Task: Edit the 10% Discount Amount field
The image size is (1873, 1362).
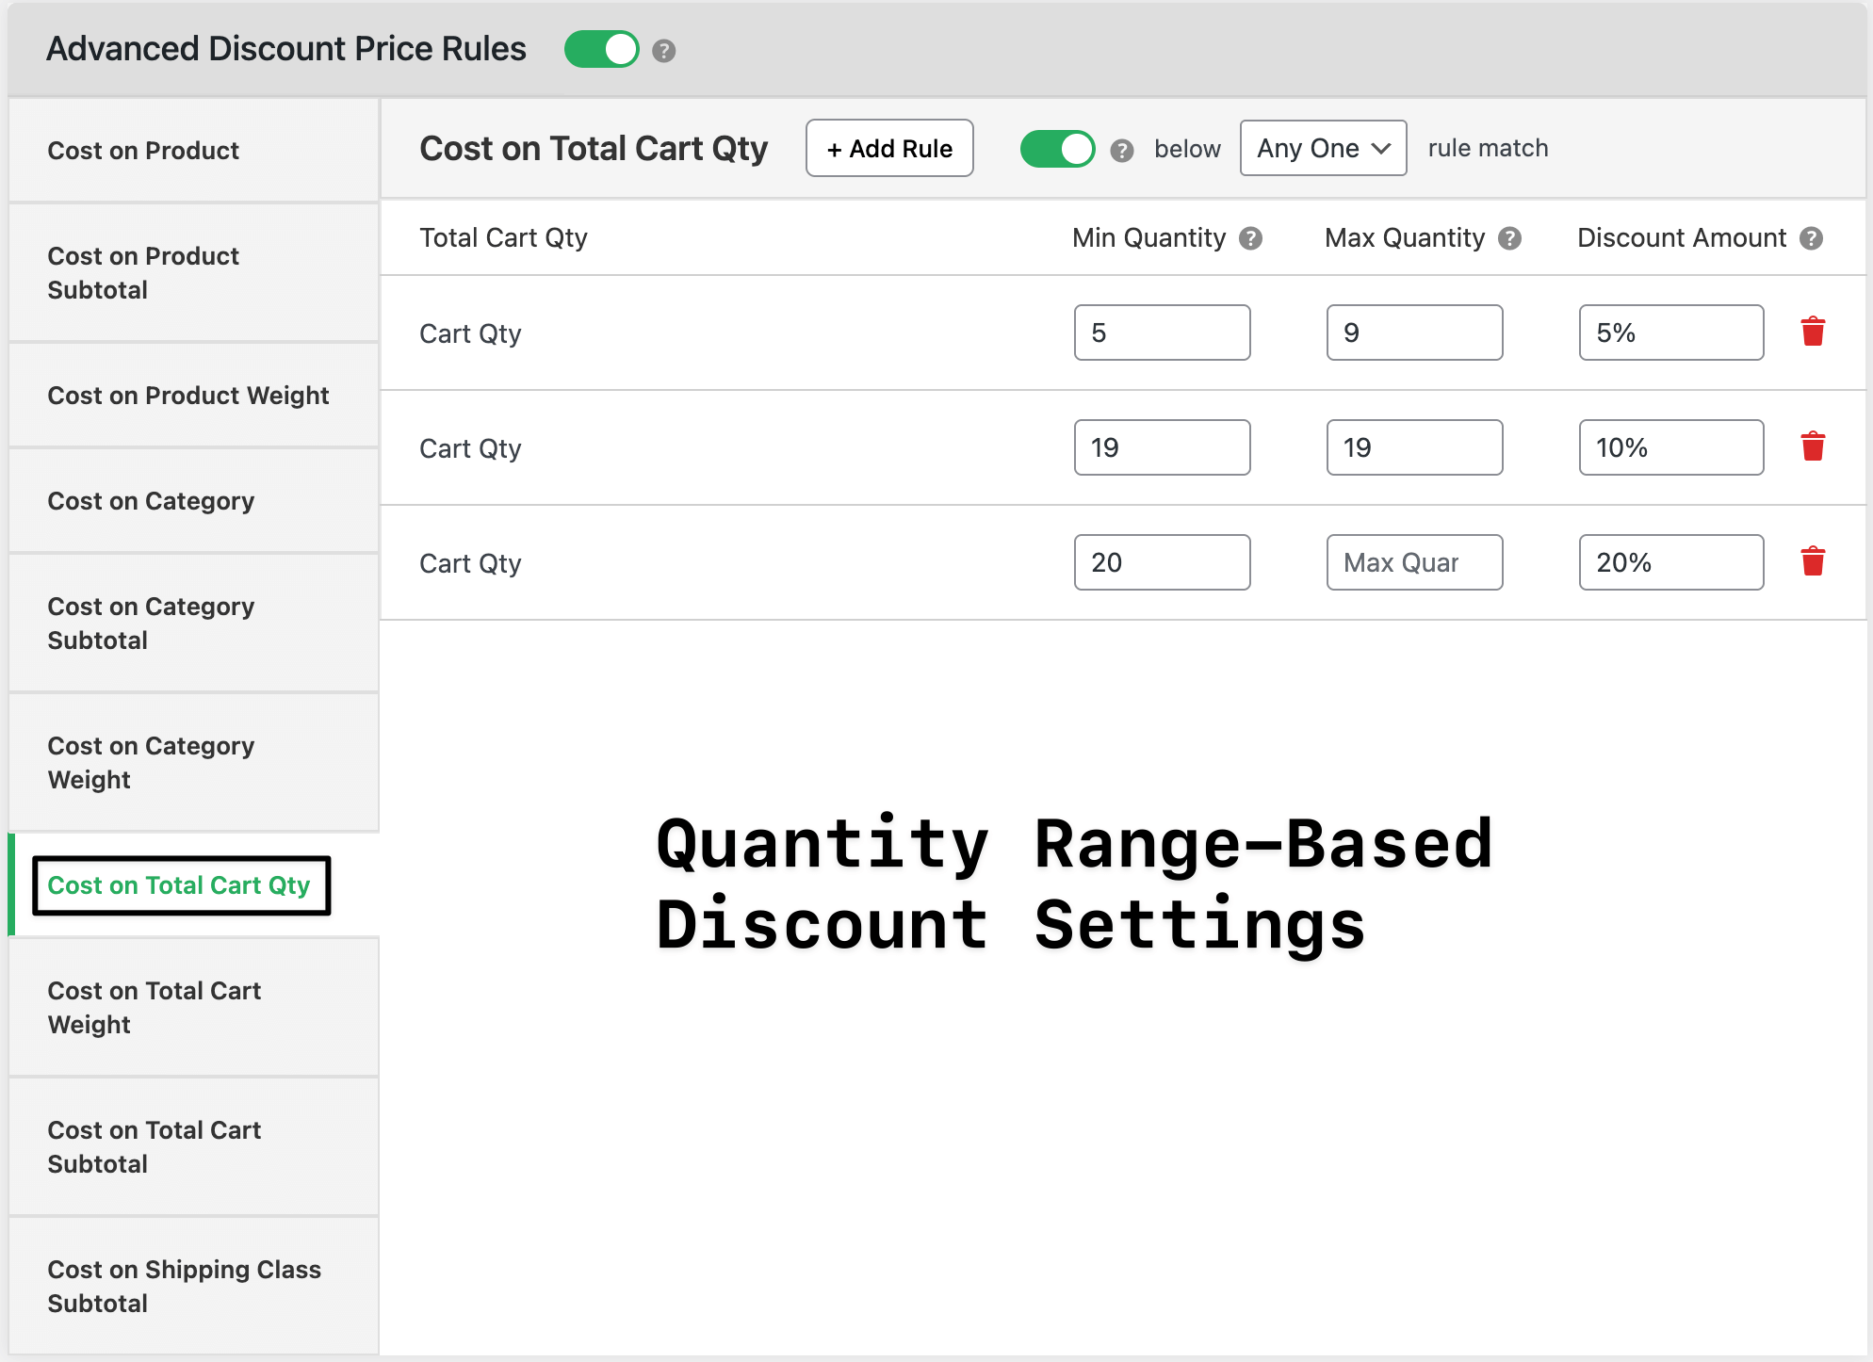Action: (x=1669, y=447)
